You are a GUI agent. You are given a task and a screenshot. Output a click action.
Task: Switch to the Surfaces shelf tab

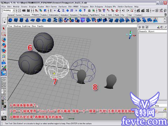tap(27, 15)
